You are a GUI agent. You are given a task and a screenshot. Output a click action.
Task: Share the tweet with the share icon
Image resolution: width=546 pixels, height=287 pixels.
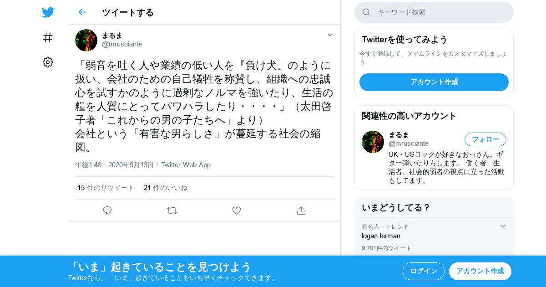point(301,210)
